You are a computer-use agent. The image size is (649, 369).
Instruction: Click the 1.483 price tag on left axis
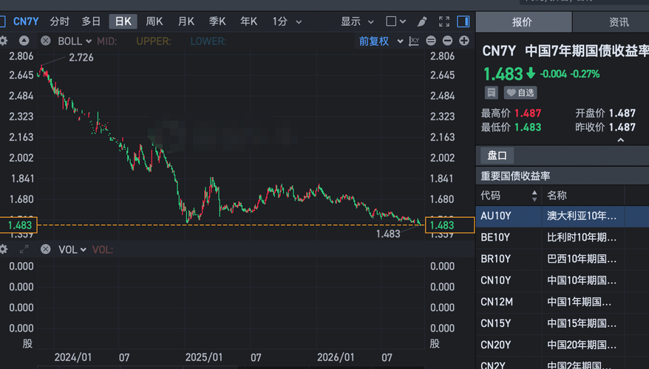[18, 225]
